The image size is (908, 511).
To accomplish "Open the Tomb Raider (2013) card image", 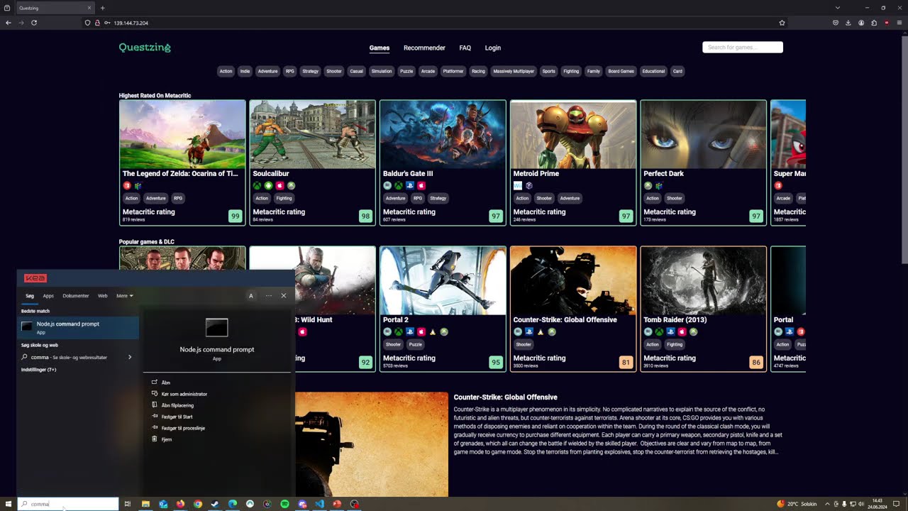I will 704,280.
